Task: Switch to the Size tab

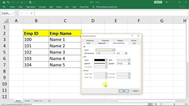Action: tap(134, 43)
